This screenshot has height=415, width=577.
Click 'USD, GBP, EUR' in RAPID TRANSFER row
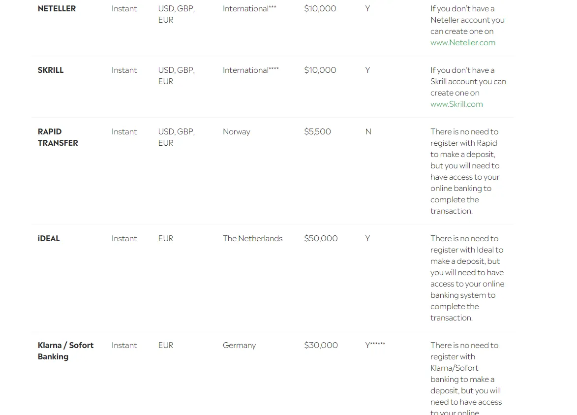coord(176,137)
